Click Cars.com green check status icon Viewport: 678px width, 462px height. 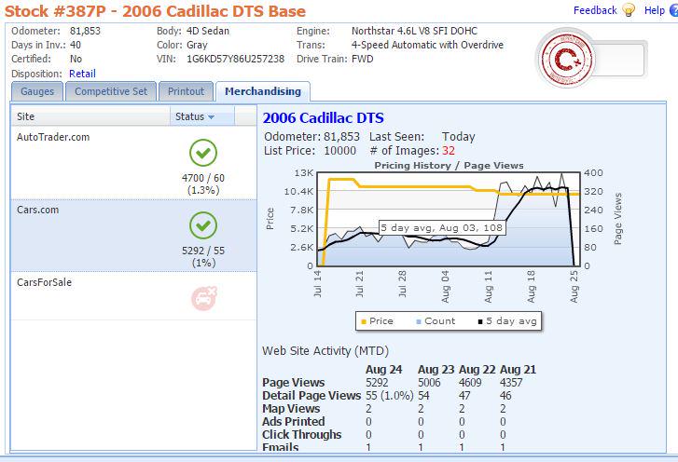(203, 225)
